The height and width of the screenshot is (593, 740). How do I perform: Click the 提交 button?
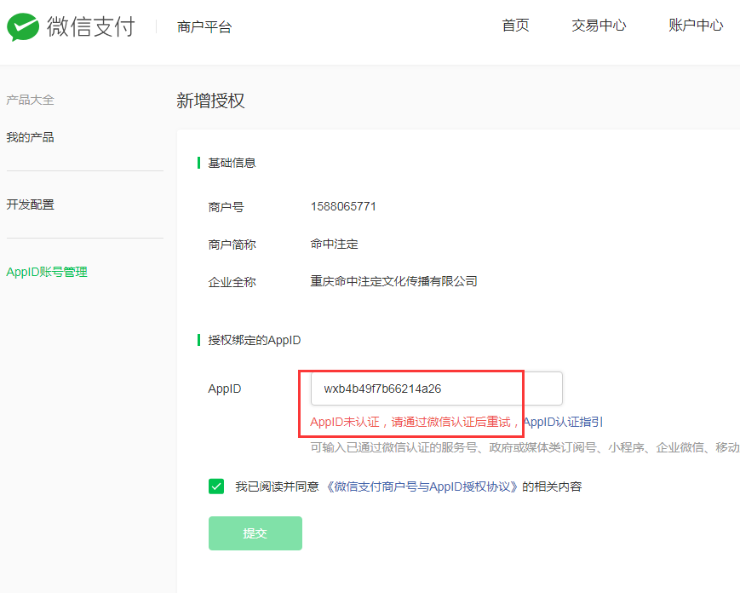coord(255,533)
